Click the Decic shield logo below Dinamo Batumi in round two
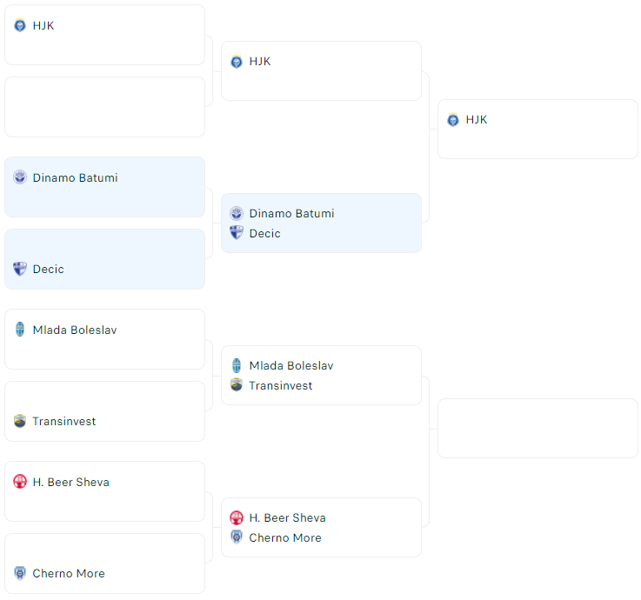 coord(237,233)
